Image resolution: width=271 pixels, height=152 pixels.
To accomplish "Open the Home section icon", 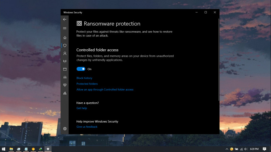I will pyautogui.click(x=65, y=38).
